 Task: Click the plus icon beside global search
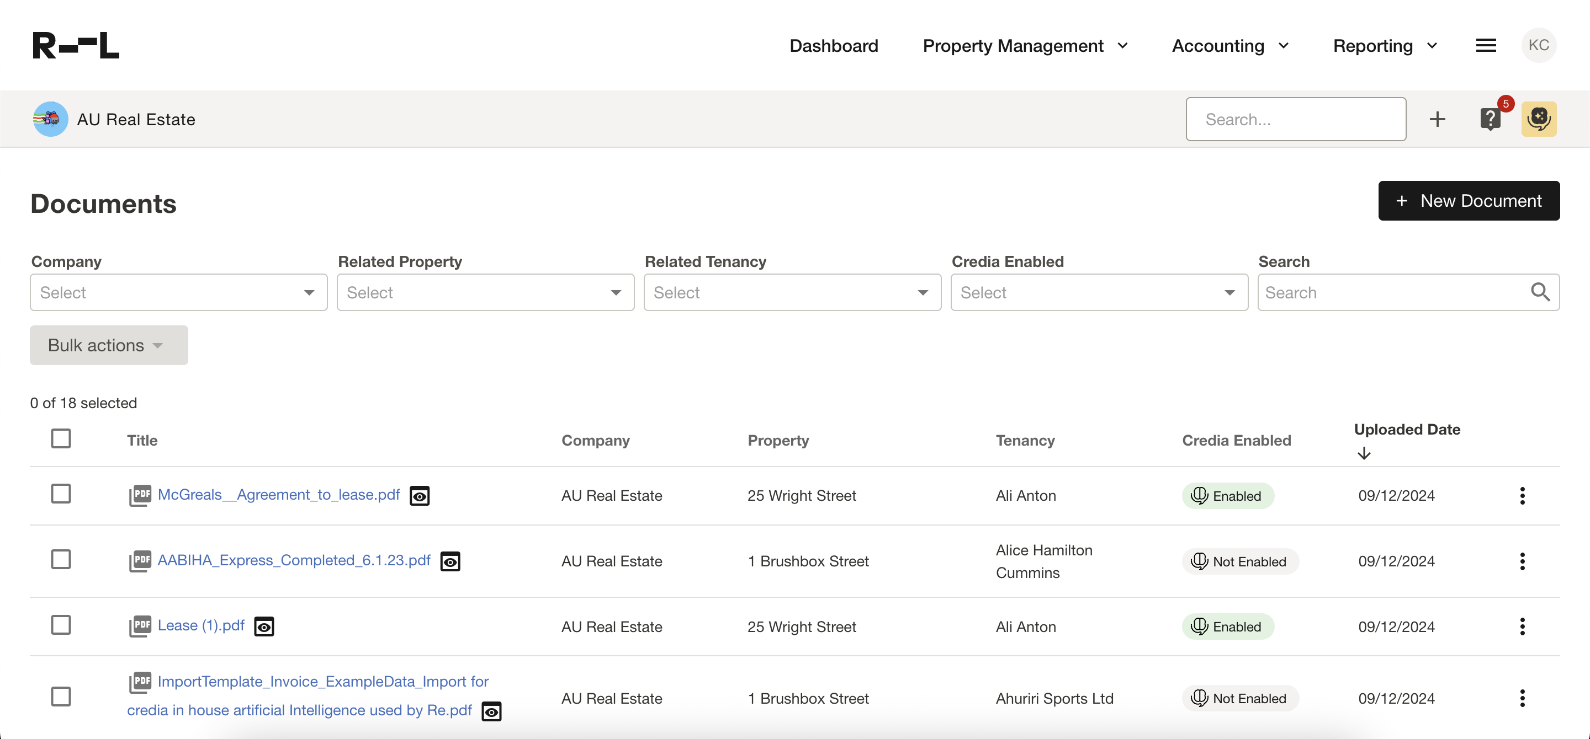tap(1438, 119)
